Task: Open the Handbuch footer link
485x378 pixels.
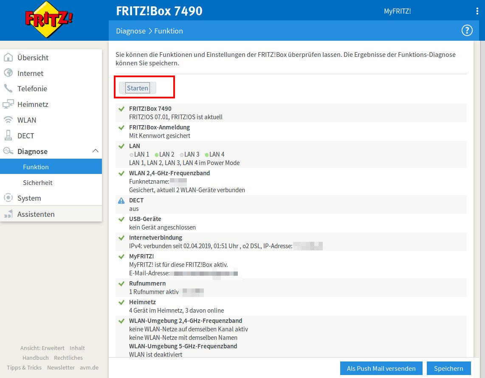Action: pos(36,358)
